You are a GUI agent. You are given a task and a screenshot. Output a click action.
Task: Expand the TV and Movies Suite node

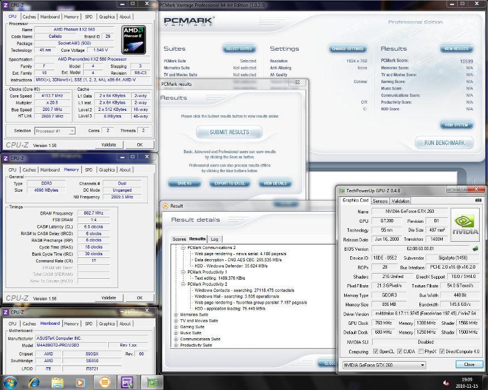176,321
